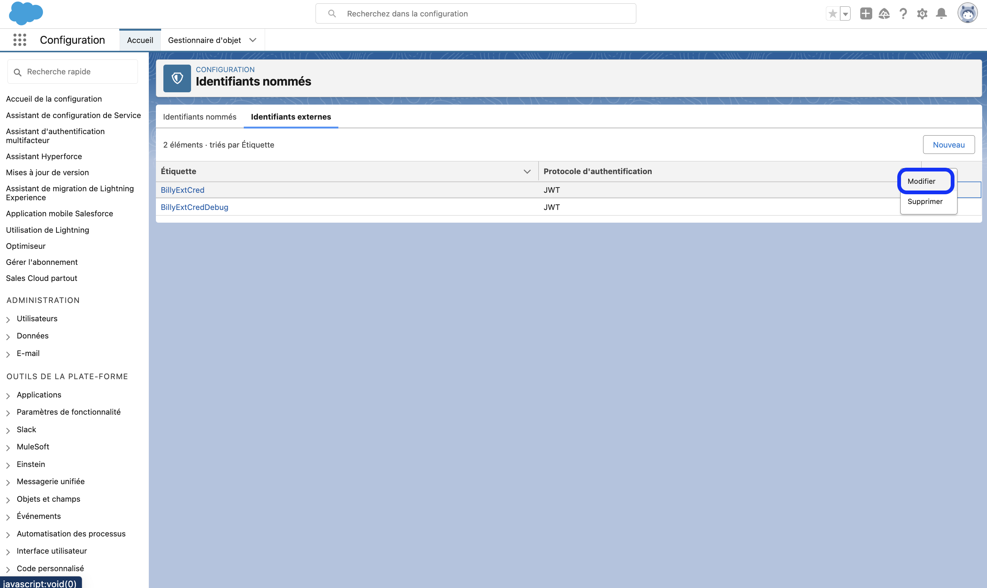Open the setup gear icon
This screenshot has height=588, width=987.
pos(922,14)
